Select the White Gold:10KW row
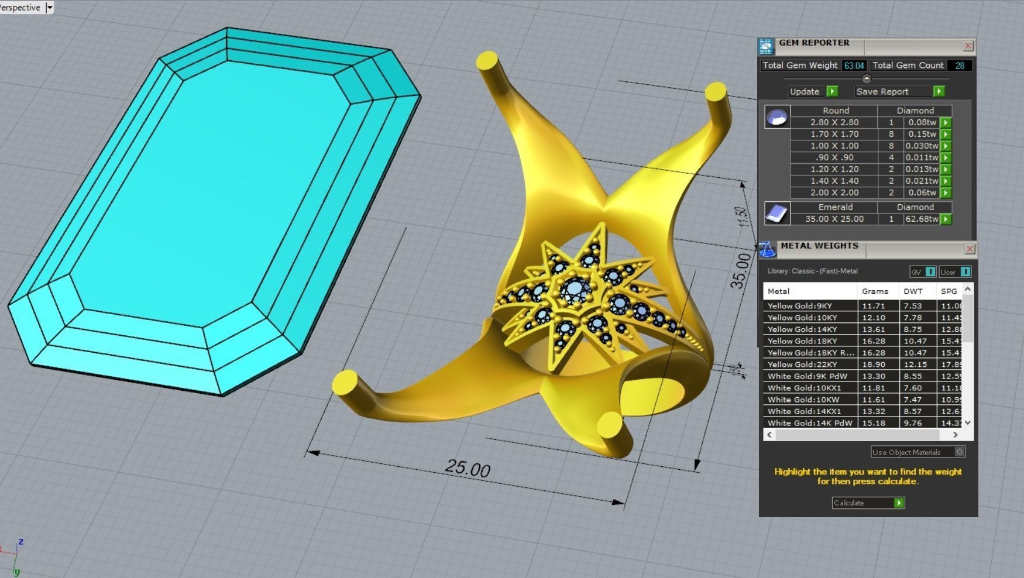The image size is (1024, 578). tap(863, 399)
